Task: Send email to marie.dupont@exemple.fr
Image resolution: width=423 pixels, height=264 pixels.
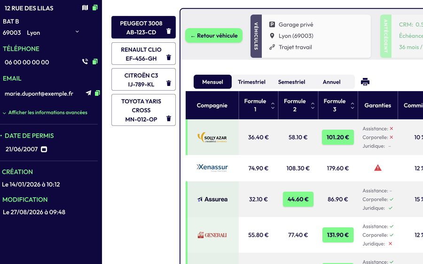Action: pyautogui.click(x=88, y=93)
